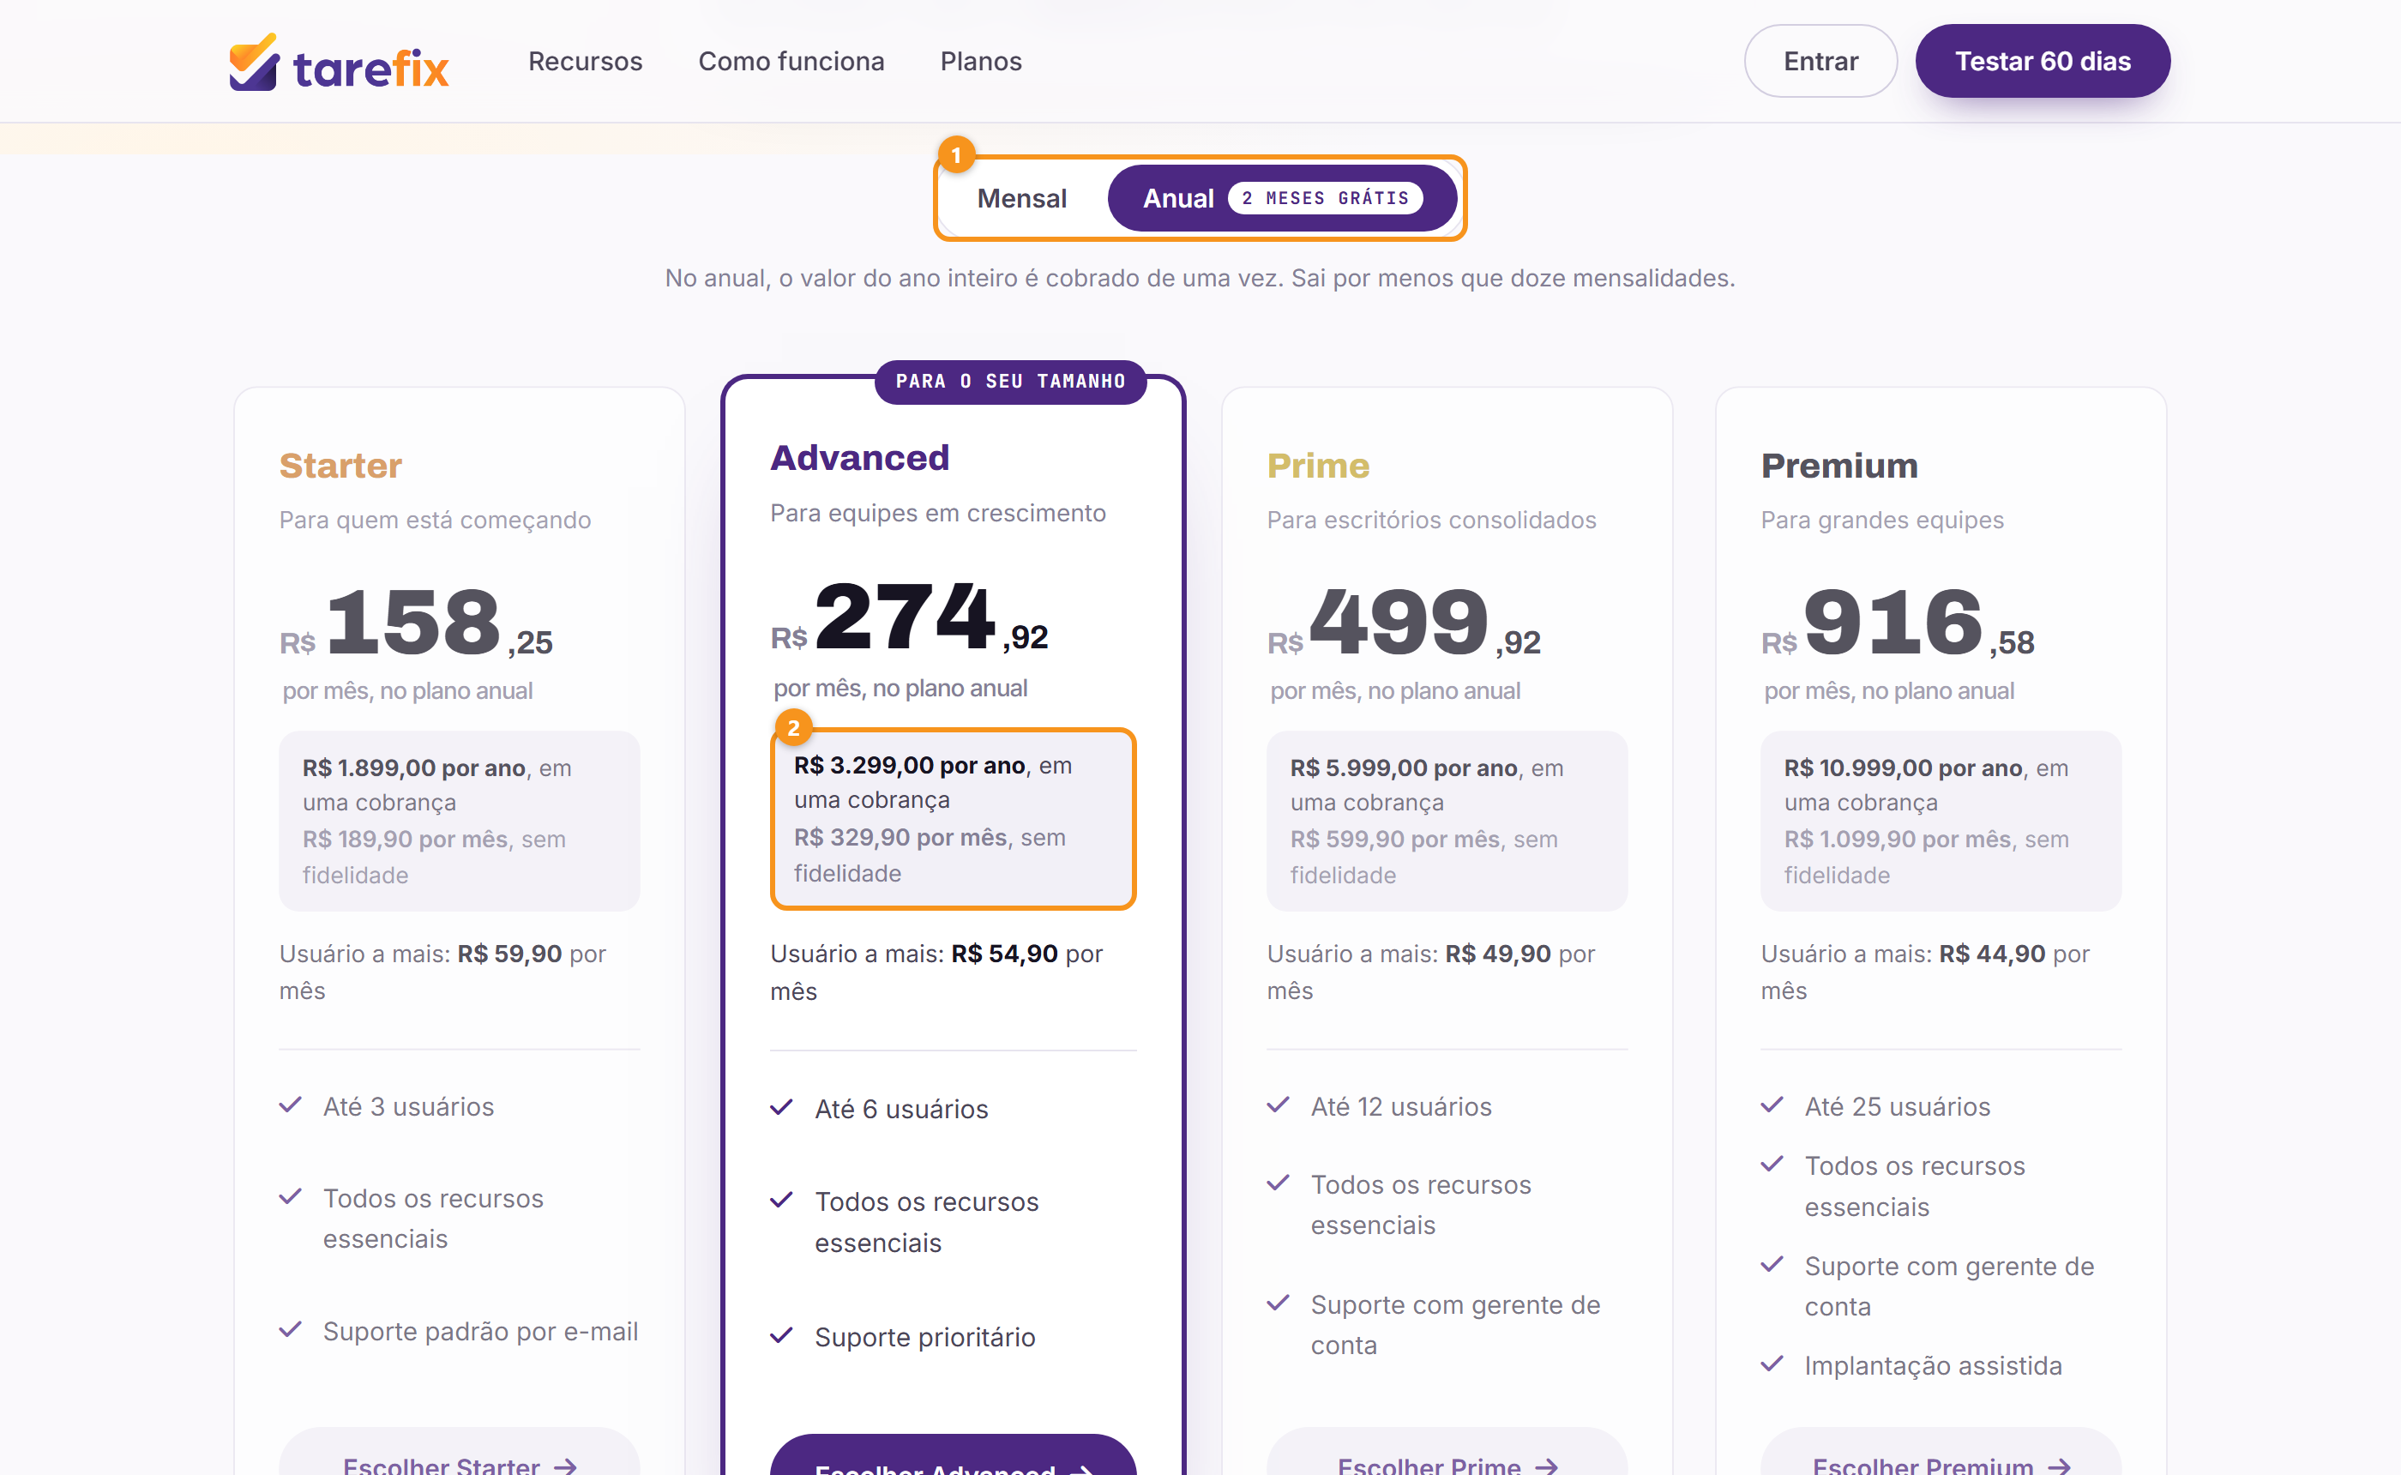Click the PARA O SEU TAMANHO badge
This screenshot has width=2401, height=1475.
[1010, 382]
